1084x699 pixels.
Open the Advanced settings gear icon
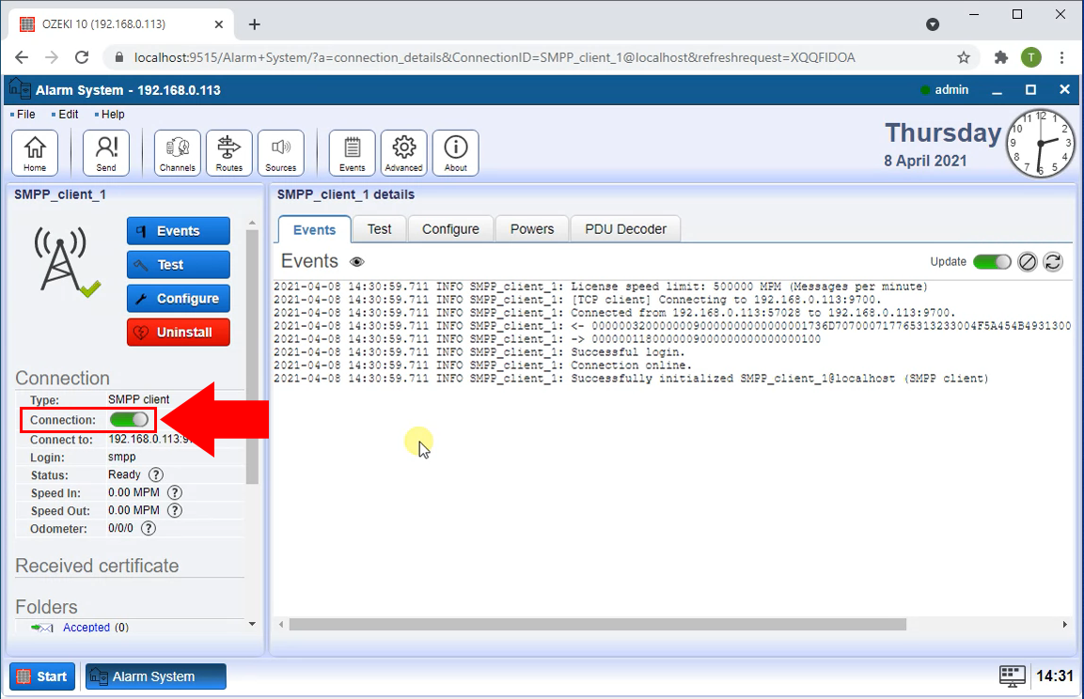[x=403, y=152]
